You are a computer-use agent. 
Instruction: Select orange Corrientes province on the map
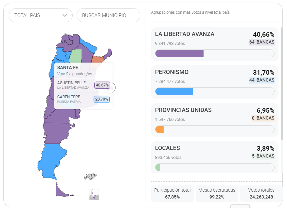(98, 59)
